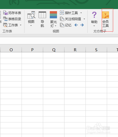Expand the 聚光灯 dropdown arrow
The width and height of the screenshot is (118, 137).
tap(56, 26)
